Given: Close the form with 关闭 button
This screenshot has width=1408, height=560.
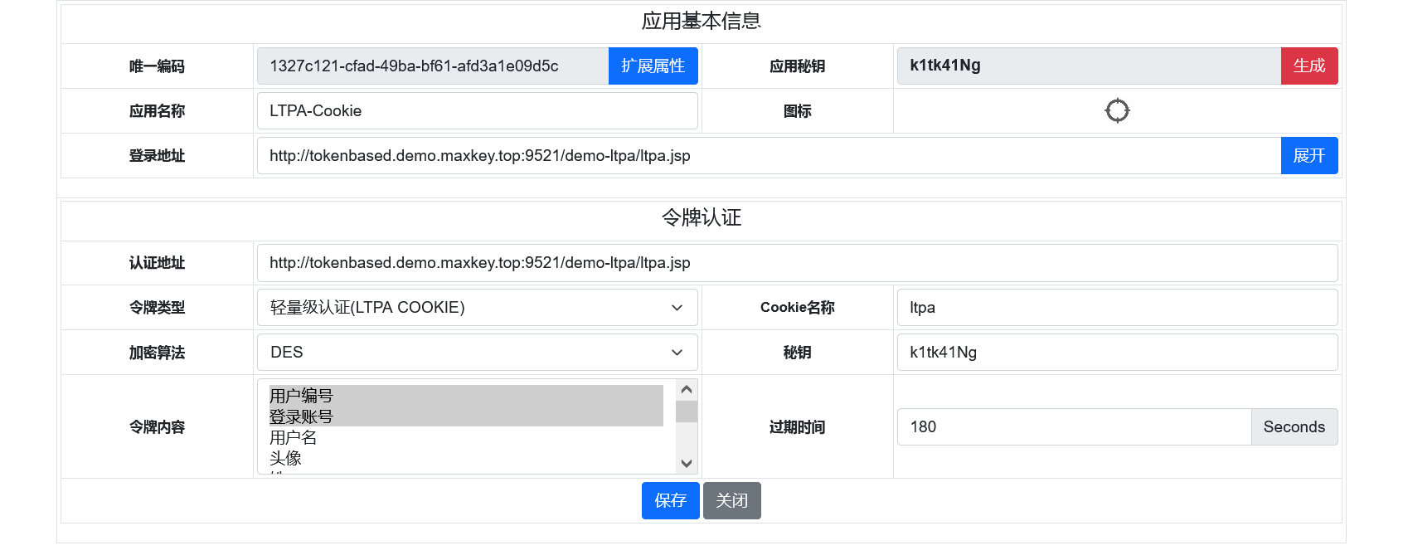Looking at the screenshot, I should click(731, 500).
